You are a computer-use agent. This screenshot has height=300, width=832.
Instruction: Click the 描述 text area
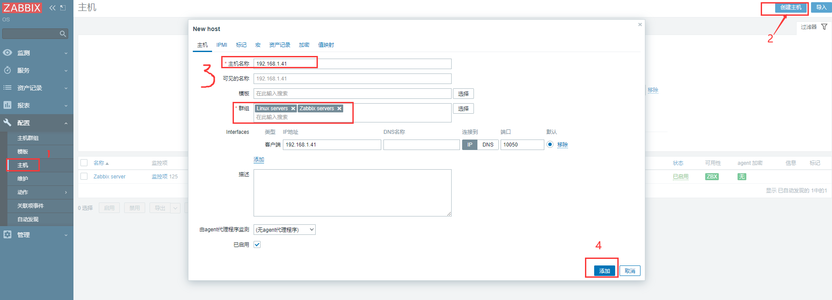pos(352,193)
